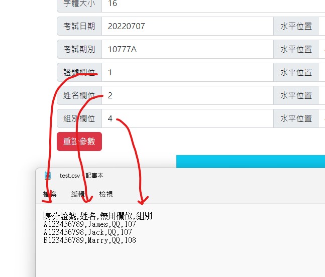The height and width of the screenshot is (277, 325).
Task: Click 水平位置 label in 證號欄位 row
Action: pyautogui.click(x=296, y=72)
